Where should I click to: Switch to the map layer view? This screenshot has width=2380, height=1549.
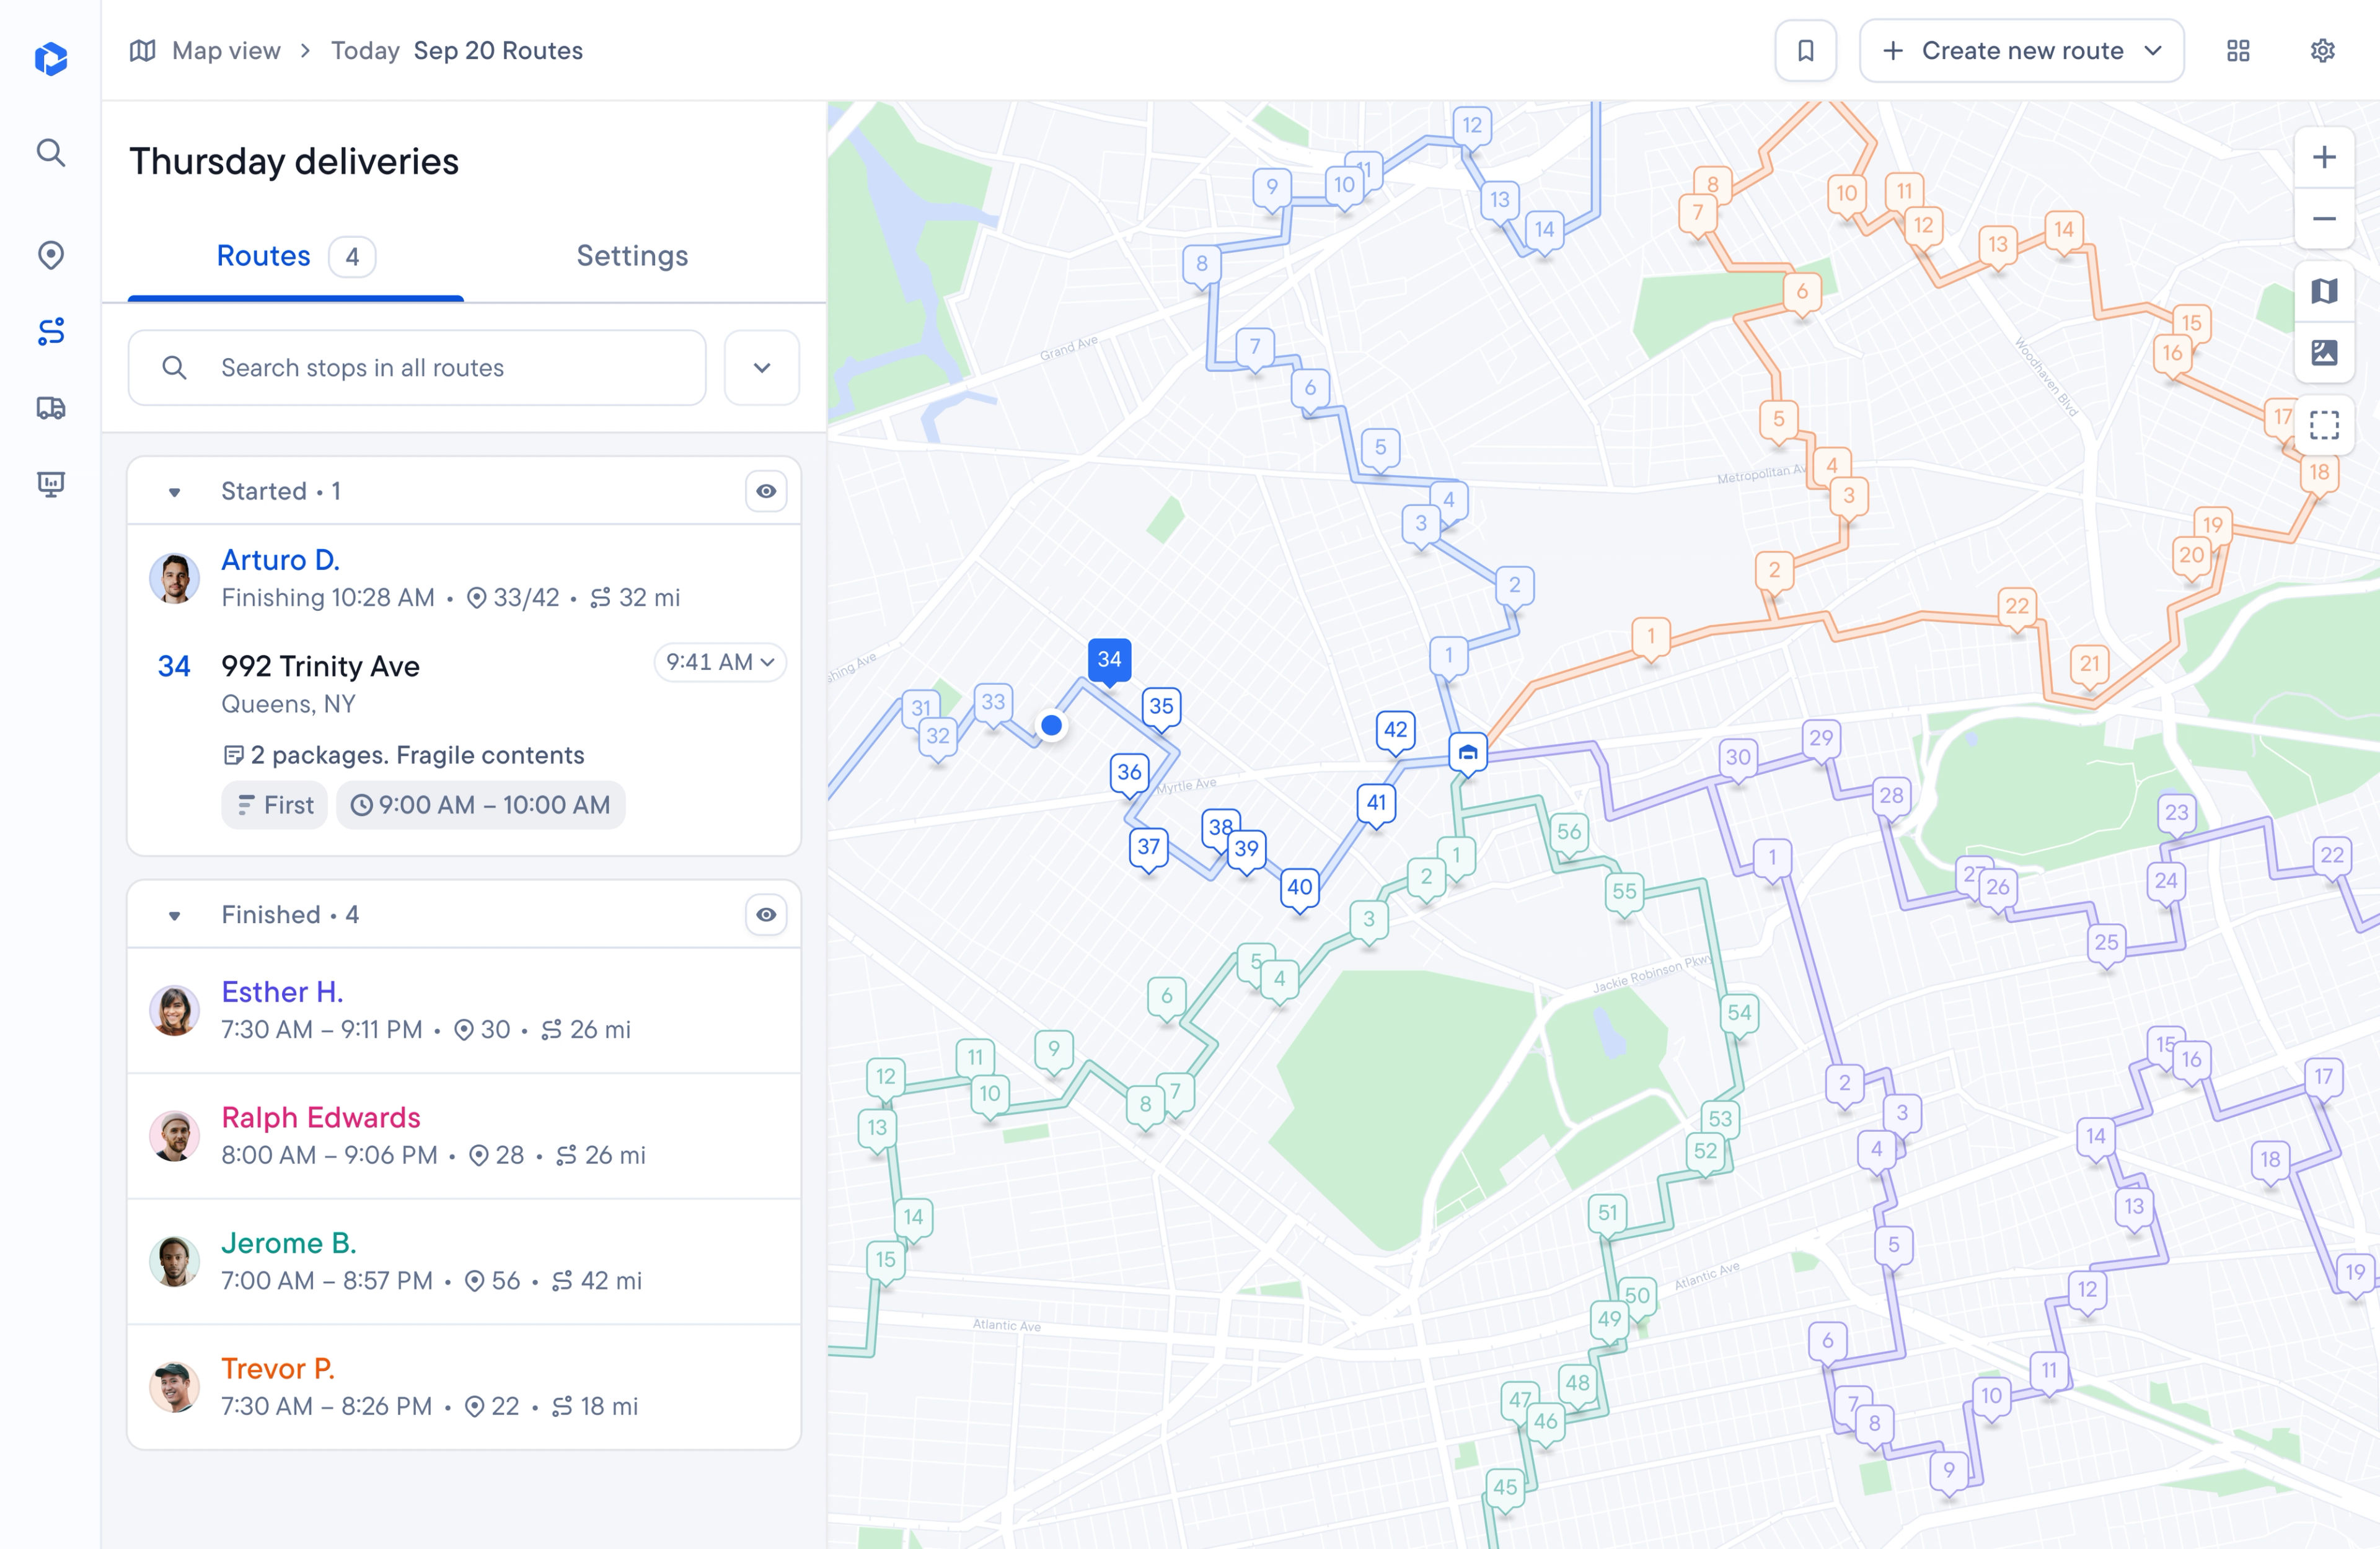point(2324,291)
